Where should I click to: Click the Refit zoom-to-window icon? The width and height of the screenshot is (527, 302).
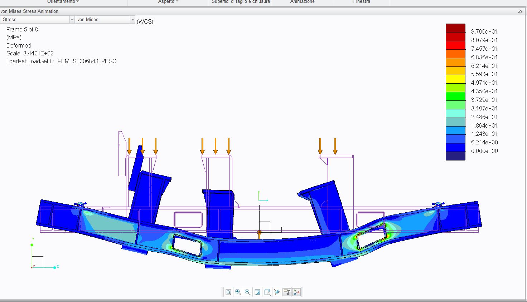pos(228,292)
